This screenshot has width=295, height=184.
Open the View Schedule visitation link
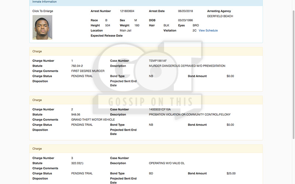[208, 31]
